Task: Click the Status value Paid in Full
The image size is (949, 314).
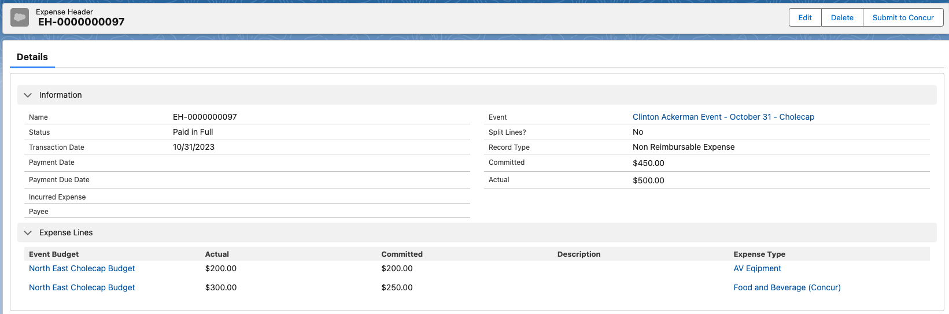Action: (193, 132)
